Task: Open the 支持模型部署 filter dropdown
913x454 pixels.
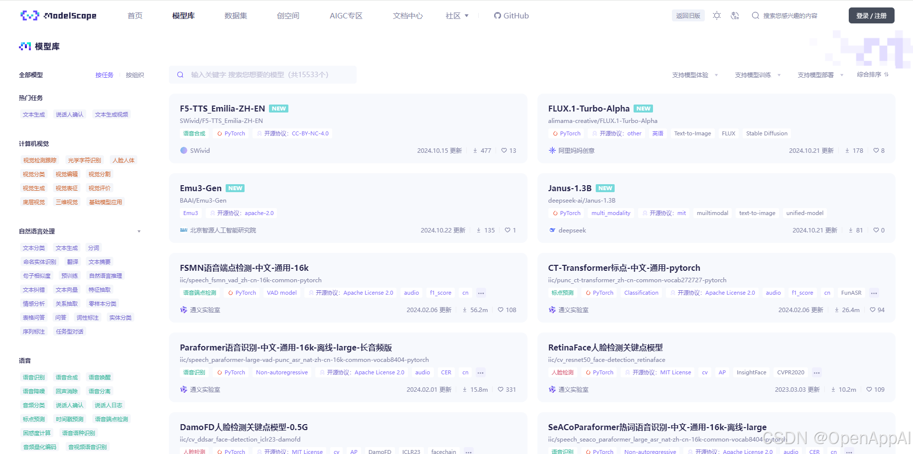Action: coord(820,75)
